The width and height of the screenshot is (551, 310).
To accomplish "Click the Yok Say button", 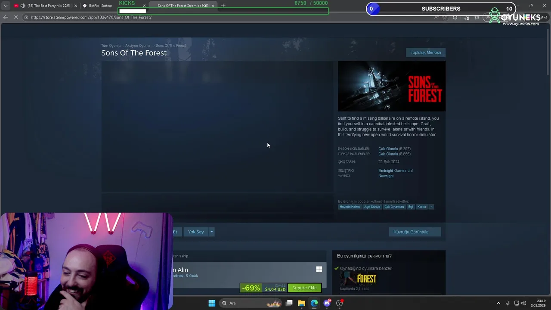I will [x=196, y=232].
